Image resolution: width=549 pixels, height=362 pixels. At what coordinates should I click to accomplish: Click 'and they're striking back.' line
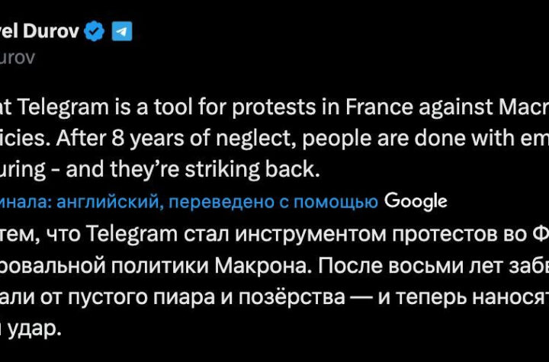[193, 169]
